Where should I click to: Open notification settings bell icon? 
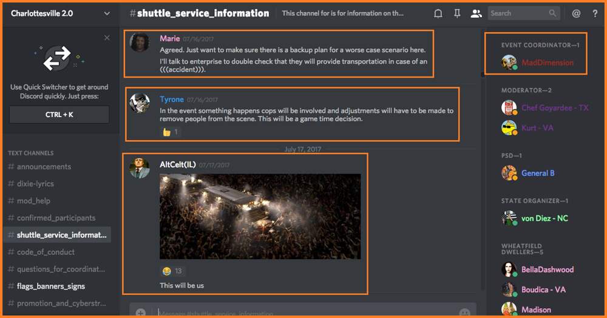coord(438,13)
